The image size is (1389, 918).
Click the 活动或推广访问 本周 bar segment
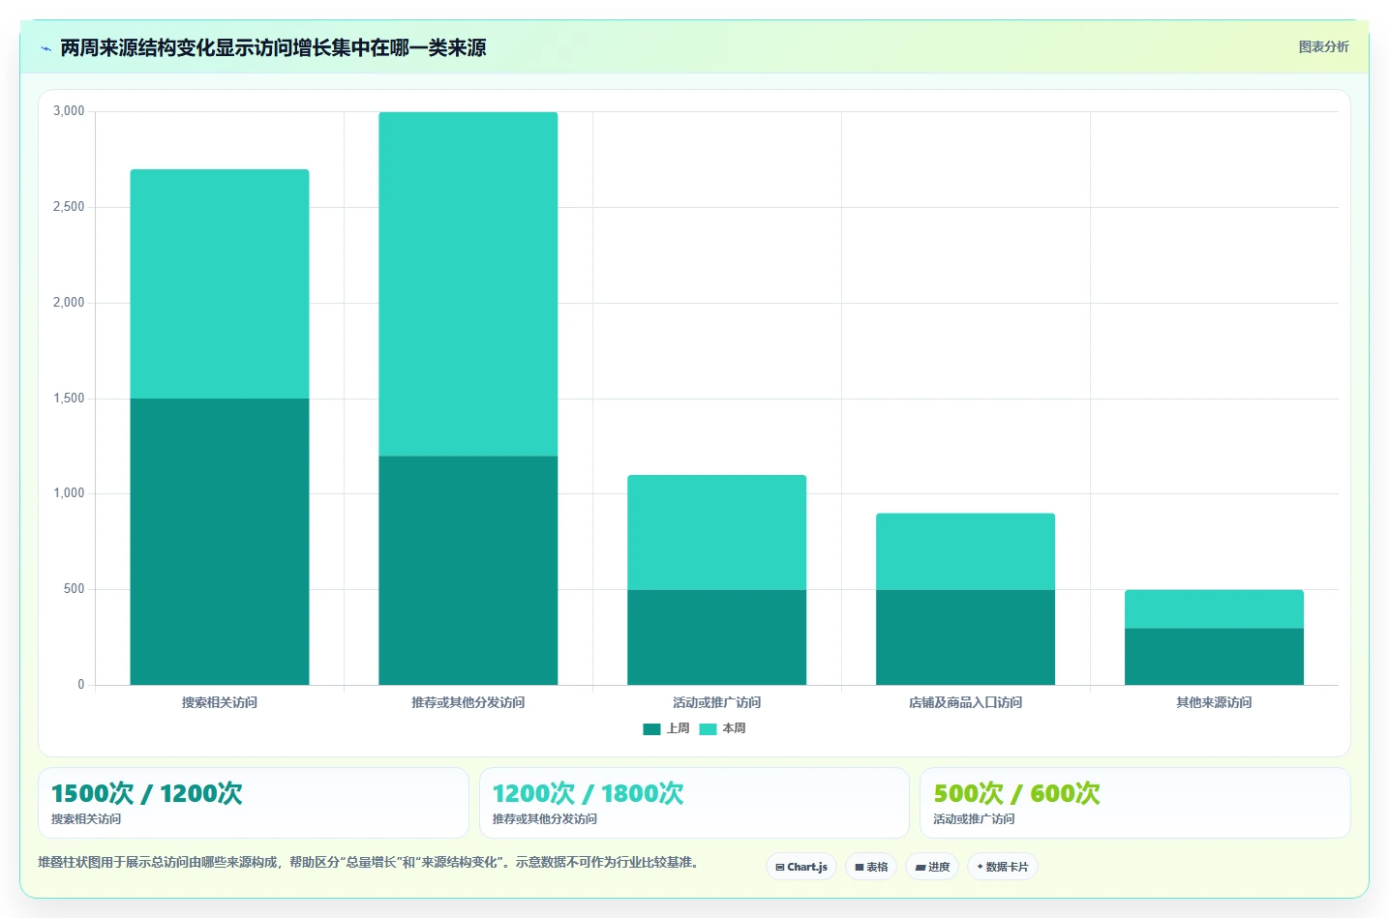pyautogui.click(x=717, y=532)
